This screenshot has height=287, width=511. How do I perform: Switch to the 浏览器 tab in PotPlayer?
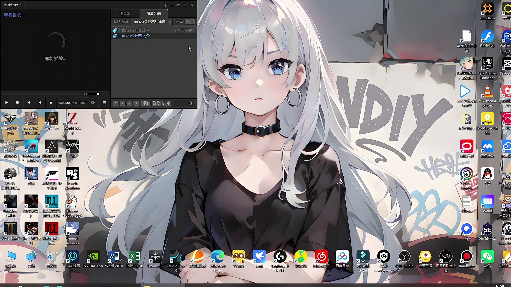tap(125, 13)
